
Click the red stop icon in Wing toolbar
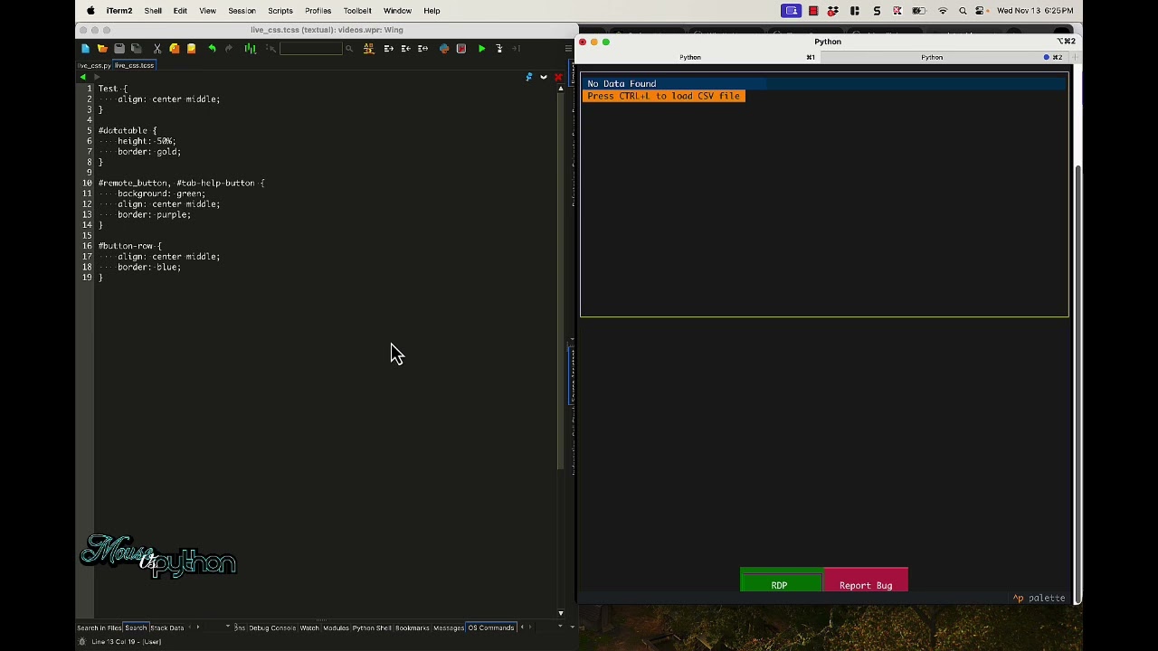point(460,49)
